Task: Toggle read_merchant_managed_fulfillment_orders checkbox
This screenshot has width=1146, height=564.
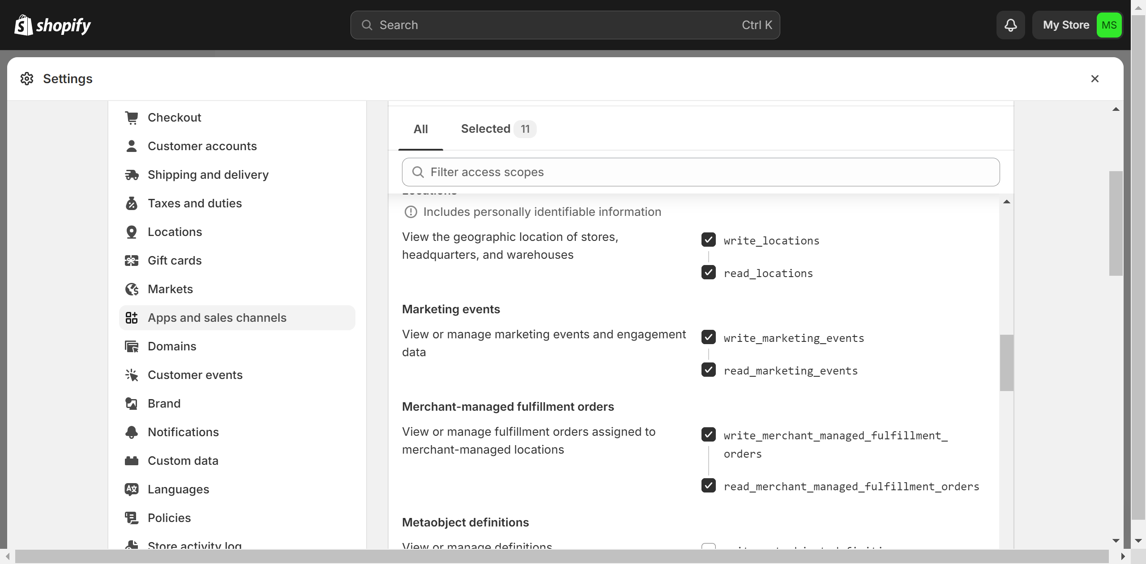Action: [x=709, y=486]
